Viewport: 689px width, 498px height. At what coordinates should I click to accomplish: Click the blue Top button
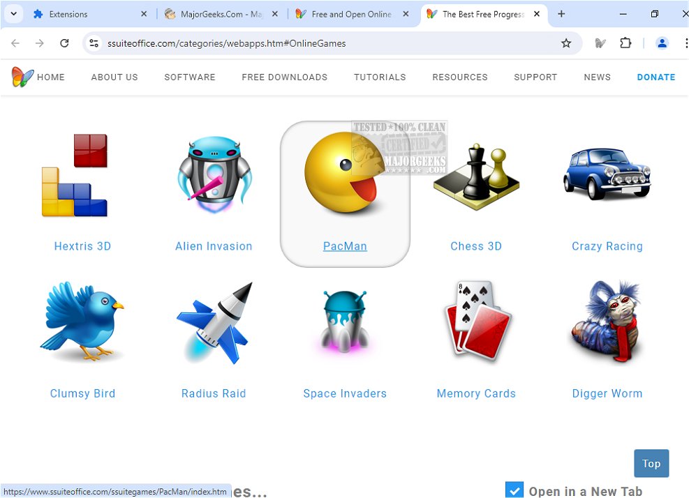point(651,463)
